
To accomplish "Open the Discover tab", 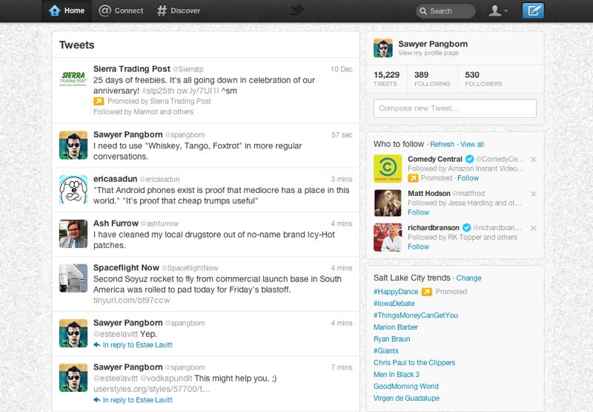I will click(x=179, y=10).
